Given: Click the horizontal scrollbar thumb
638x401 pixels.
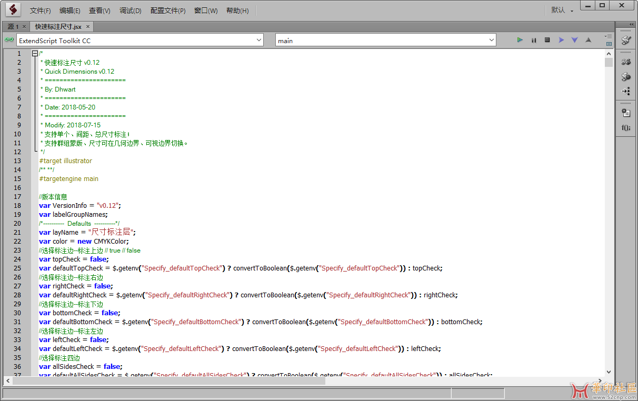Looking at the screenshot, I should 168,380.
